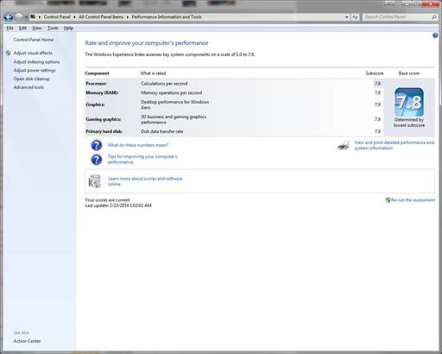442x354 pixels.
Task: Expand the chevron after 'All Control Panel Items' breadcrumb
Action: (x=128, y=17)
